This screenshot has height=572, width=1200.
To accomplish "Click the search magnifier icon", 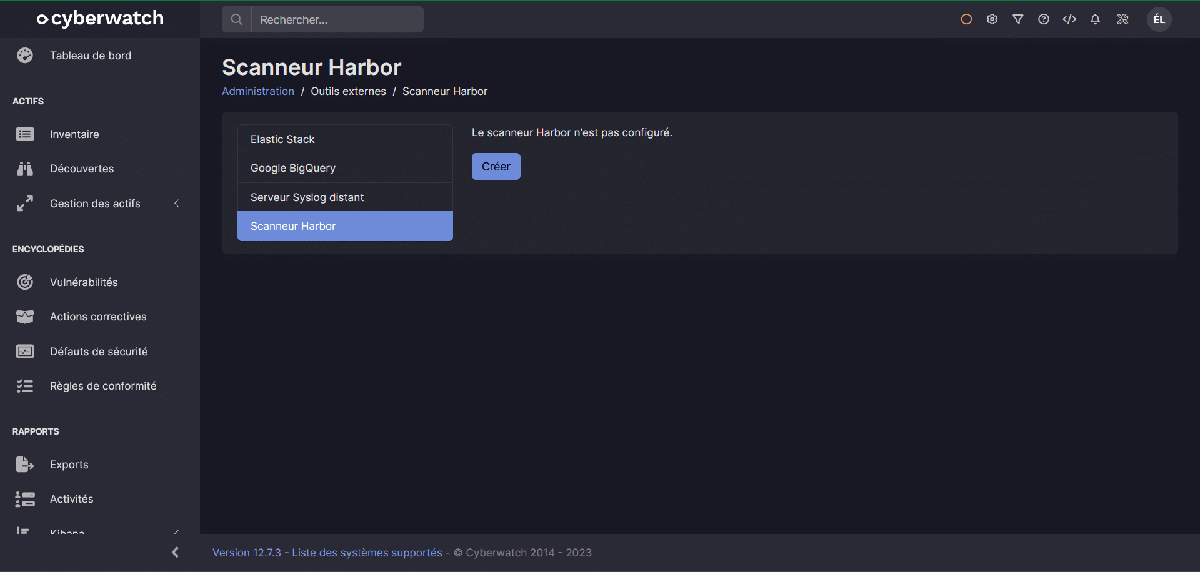I will [236, 19].
